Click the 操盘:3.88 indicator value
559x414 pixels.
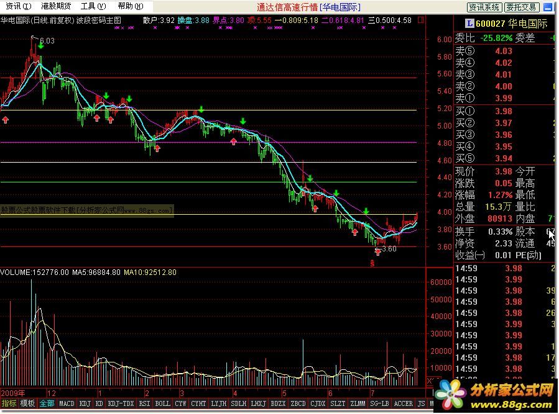[193, 20]
